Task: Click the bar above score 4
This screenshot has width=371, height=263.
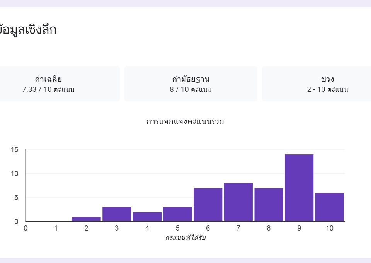Action: (x=147, y=217)
